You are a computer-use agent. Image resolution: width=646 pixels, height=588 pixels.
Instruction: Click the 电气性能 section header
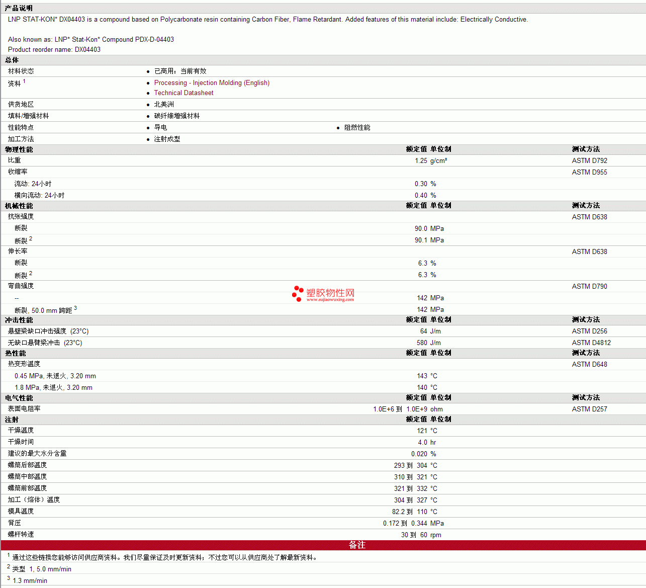pyautogui.click(x=19, y=398)
